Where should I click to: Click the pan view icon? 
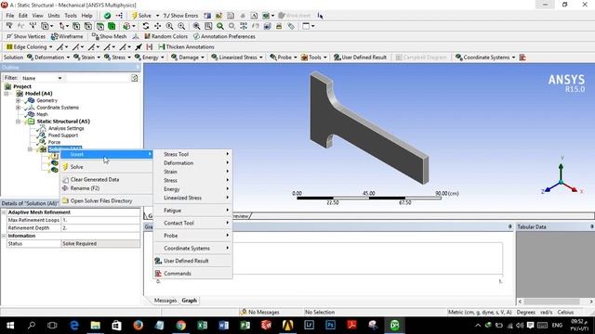click(x=157, y=26)
